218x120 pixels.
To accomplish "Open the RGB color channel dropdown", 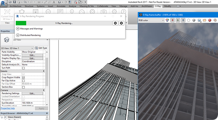I will click(x=151, y=20).
